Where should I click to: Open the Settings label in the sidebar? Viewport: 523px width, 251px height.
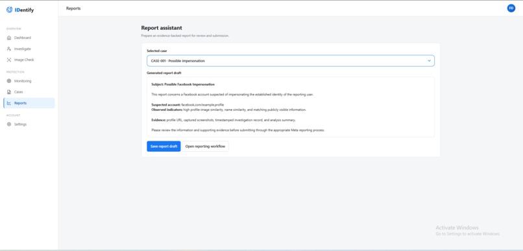[x=20, y=125]
